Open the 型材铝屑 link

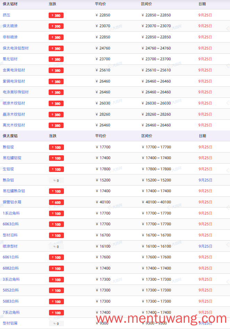coord(10,323)
